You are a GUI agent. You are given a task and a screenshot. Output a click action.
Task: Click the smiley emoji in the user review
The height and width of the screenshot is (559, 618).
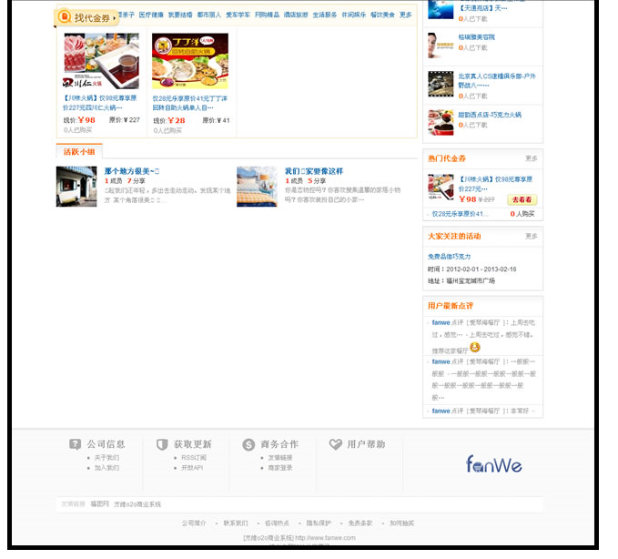475,347
